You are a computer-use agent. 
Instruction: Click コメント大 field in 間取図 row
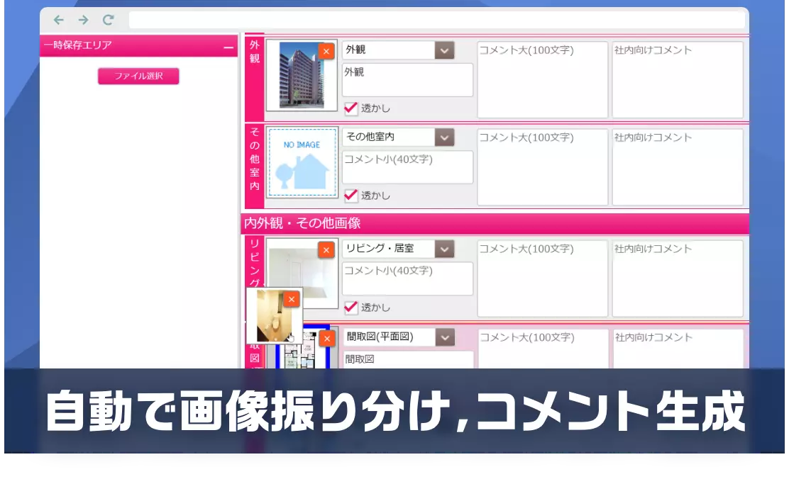(543, 349)
